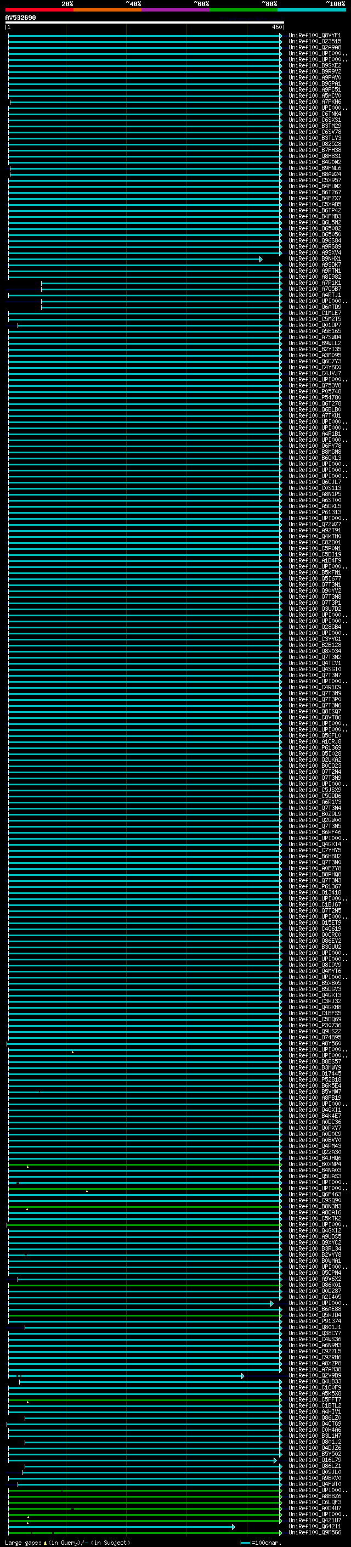Image resolution: width=351 pixels, height=1547 pixels.
Task: Open the UniRef100_B9WLL2 hit
Action: tap(314, 343)
